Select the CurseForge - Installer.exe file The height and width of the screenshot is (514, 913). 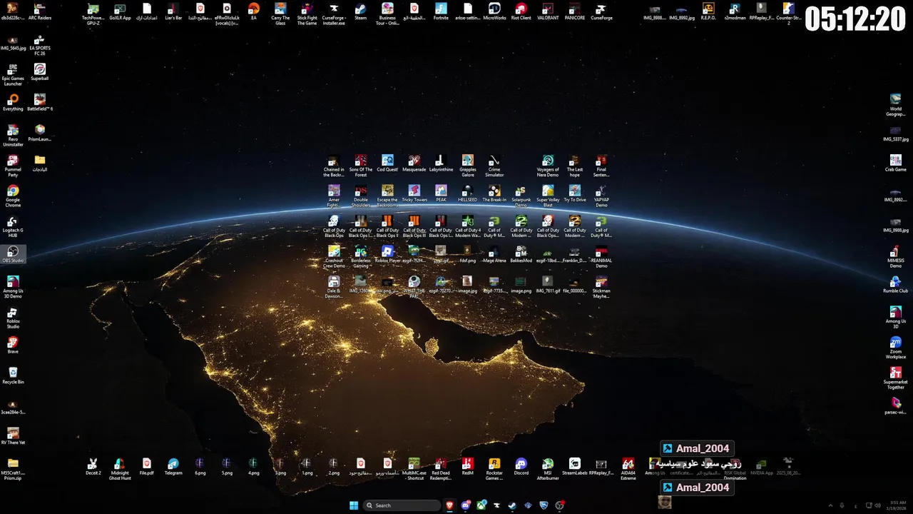click(334, 14)
